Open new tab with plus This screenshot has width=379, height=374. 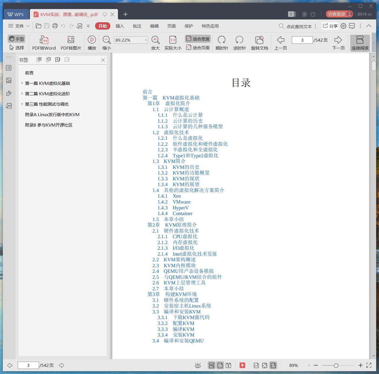[x=126, y=14]
